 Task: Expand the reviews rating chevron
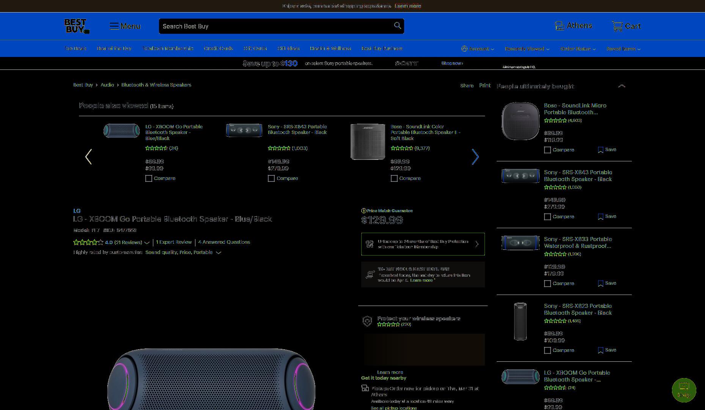point(147,243)
